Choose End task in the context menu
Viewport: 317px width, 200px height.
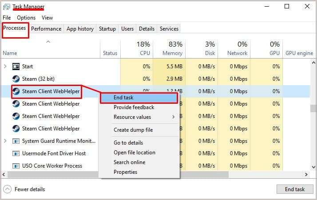click(x=139, y=98)
